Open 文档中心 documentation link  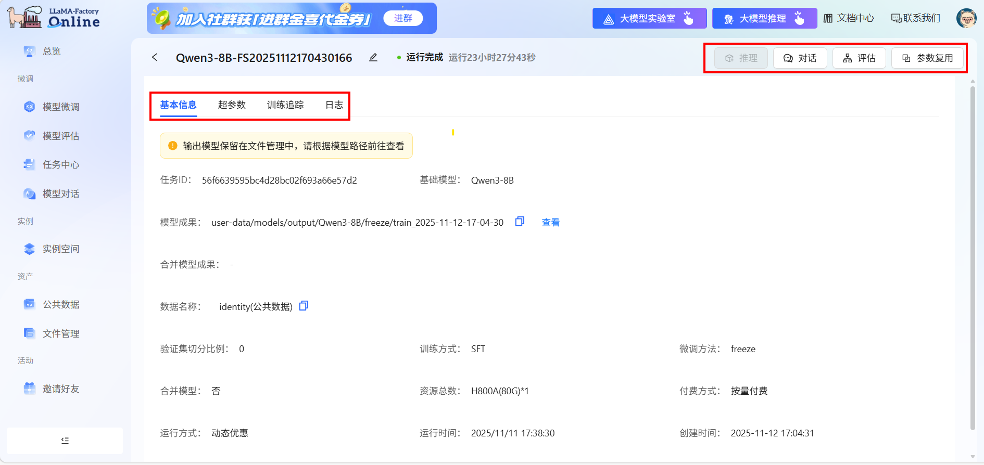click(849, 18)
